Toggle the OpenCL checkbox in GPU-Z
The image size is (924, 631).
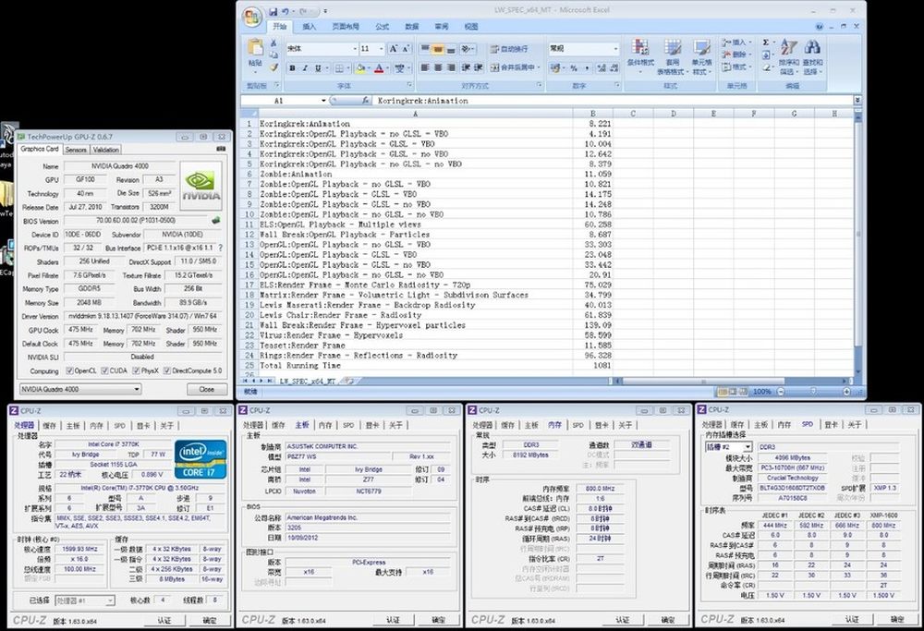69,370
